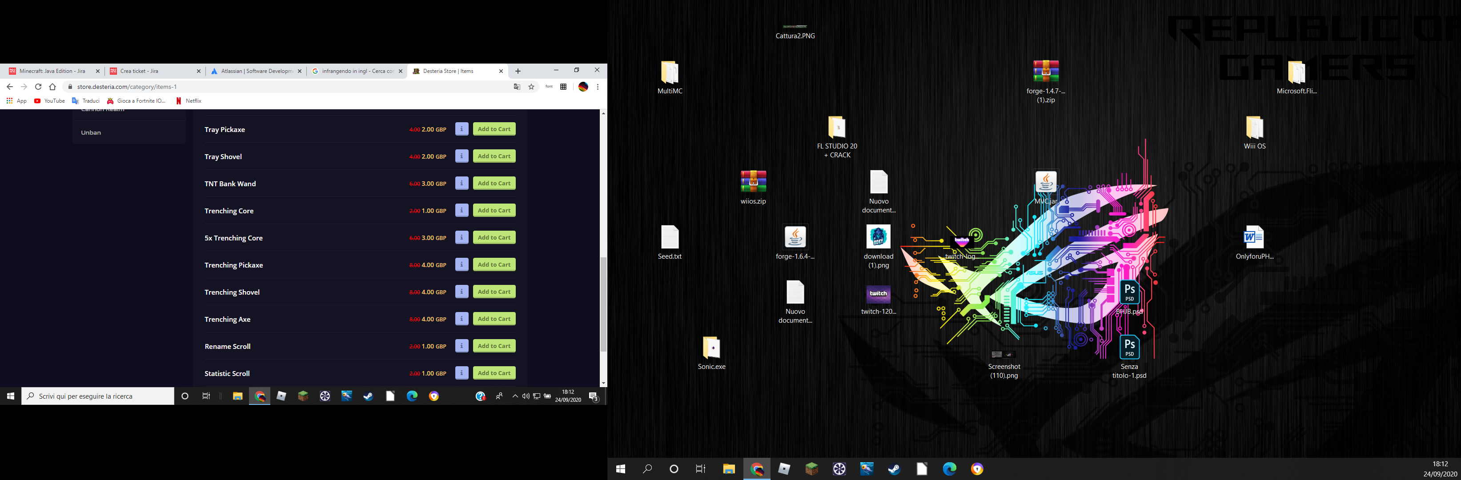Add Trenching Axe to cart

(x=494, y=319)
